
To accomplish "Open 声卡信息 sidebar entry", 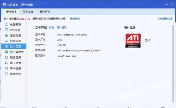I will coord(14,68).
